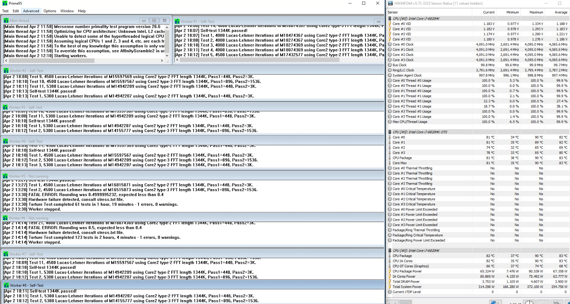
Task: Minimize the Worker #1 child window
Action: tap(378, 21)
